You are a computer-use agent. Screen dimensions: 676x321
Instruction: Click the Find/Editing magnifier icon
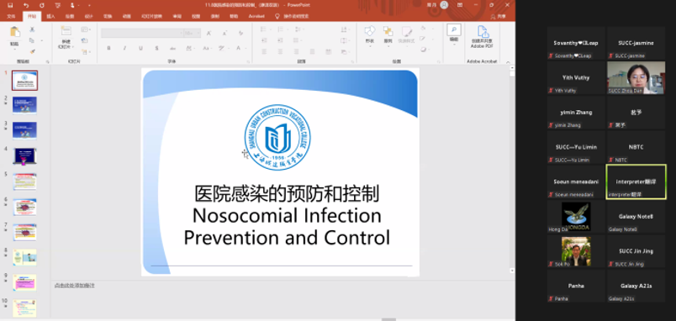(453, 29)
